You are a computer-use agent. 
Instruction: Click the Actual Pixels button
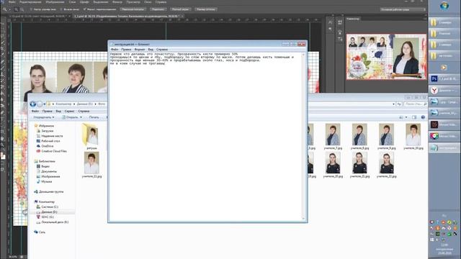(x=133, y=9)
